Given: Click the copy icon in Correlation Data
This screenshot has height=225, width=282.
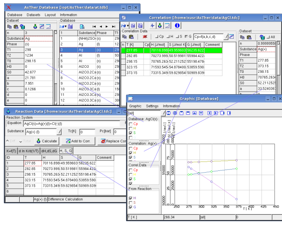Looking at the screenshot, I should click(x=124, y=37).
